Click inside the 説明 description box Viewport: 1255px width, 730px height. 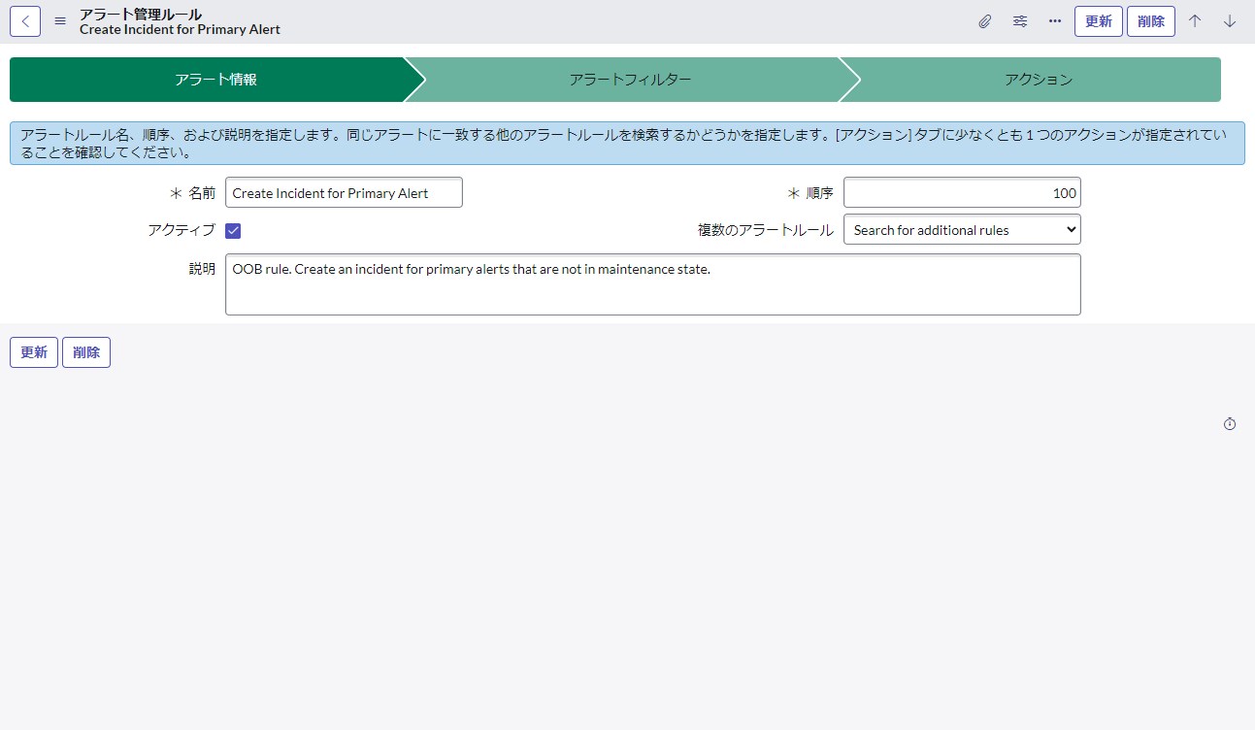pos(652,283)
